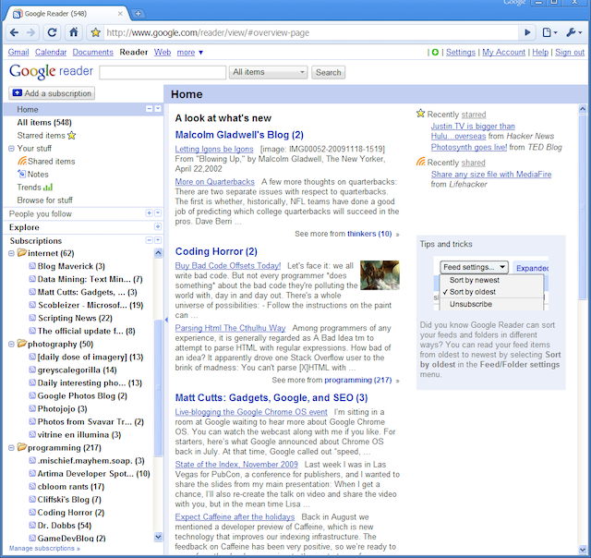
Task: Click the Search button
Action: 329,72
